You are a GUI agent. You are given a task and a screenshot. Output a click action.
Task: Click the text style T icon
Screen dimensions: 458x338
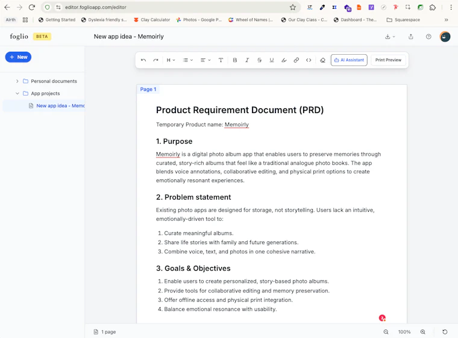coord(221,60)
